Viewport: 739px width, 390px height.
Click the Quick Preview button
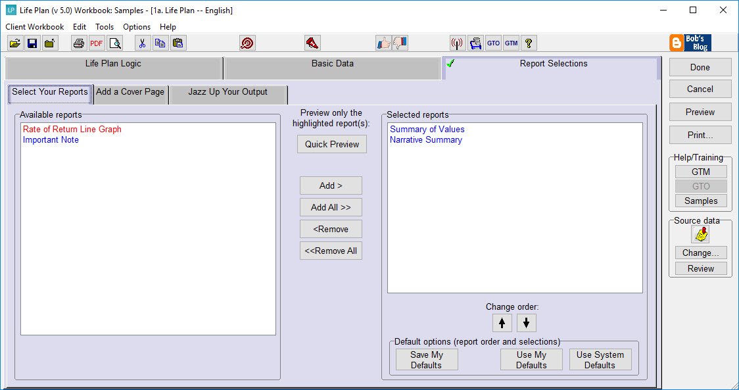click(331, 143)
